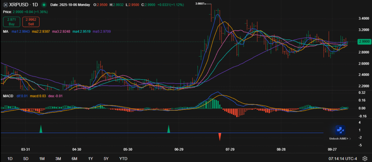Click the Unlock AIME+ logo icon
This screenshot has height=162, width=372.
click(340, 130)
